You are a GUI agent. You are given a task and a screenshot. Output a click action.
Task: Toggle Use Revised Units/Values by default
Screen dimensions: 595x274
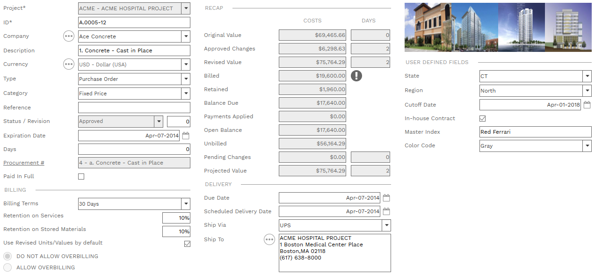click(x=187, y=244)
